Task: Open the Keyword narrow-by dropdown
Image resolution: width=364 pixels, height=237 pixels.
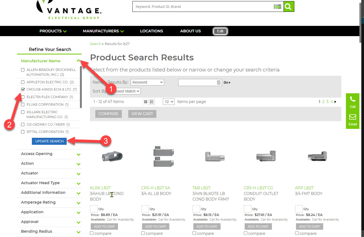Action: pyautogui.click(x=147, y=82)
